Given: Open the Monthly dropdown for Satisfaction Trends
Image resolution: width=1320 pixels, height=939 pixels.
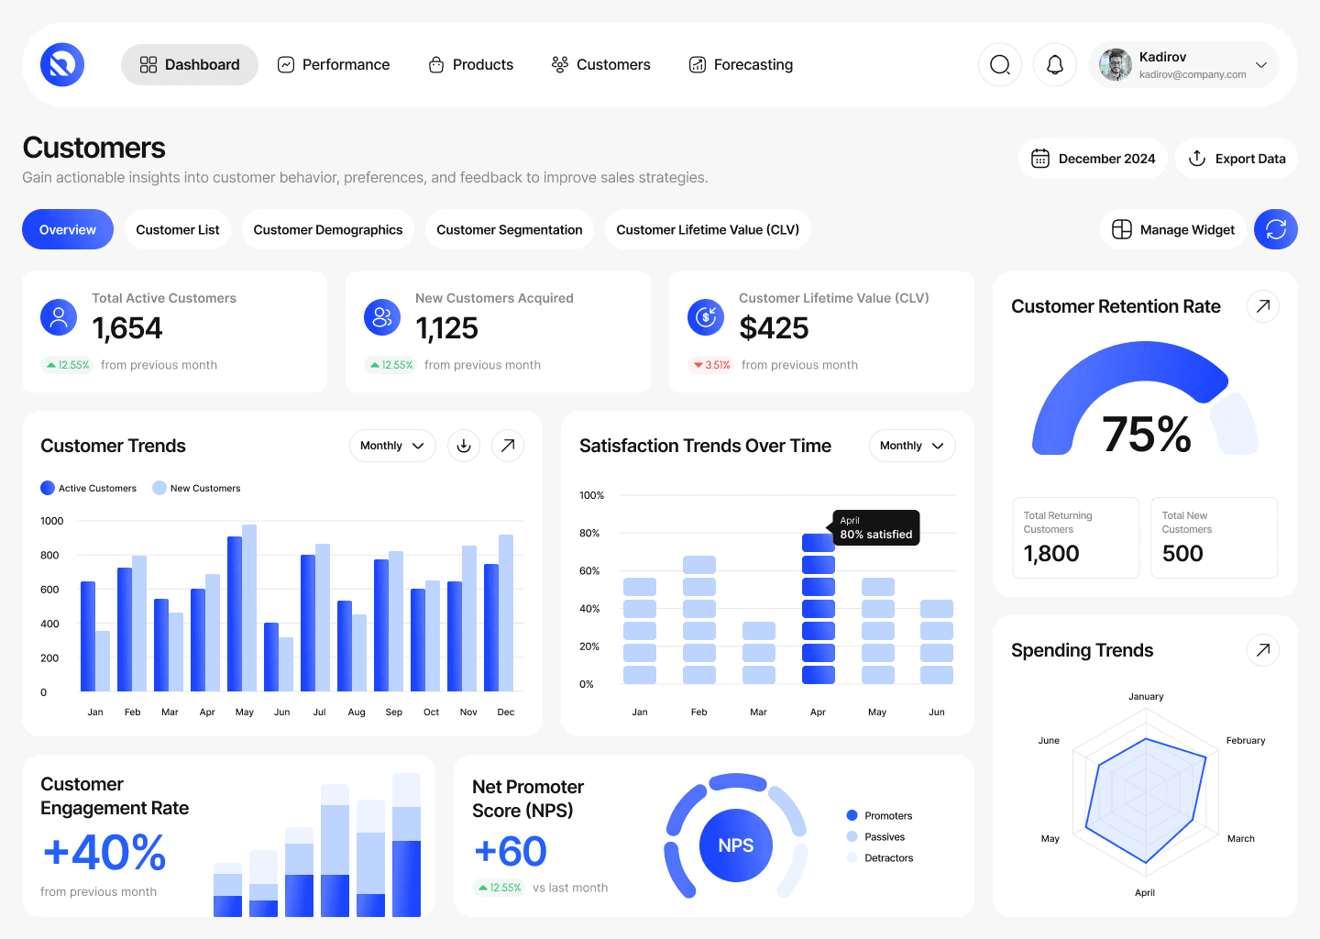Looking at the screenshot, I should [911, 445].
